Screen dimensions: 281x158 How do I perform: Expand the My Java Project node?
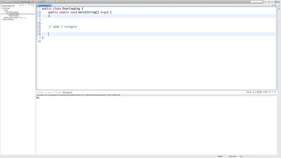(x=2, y=19)
